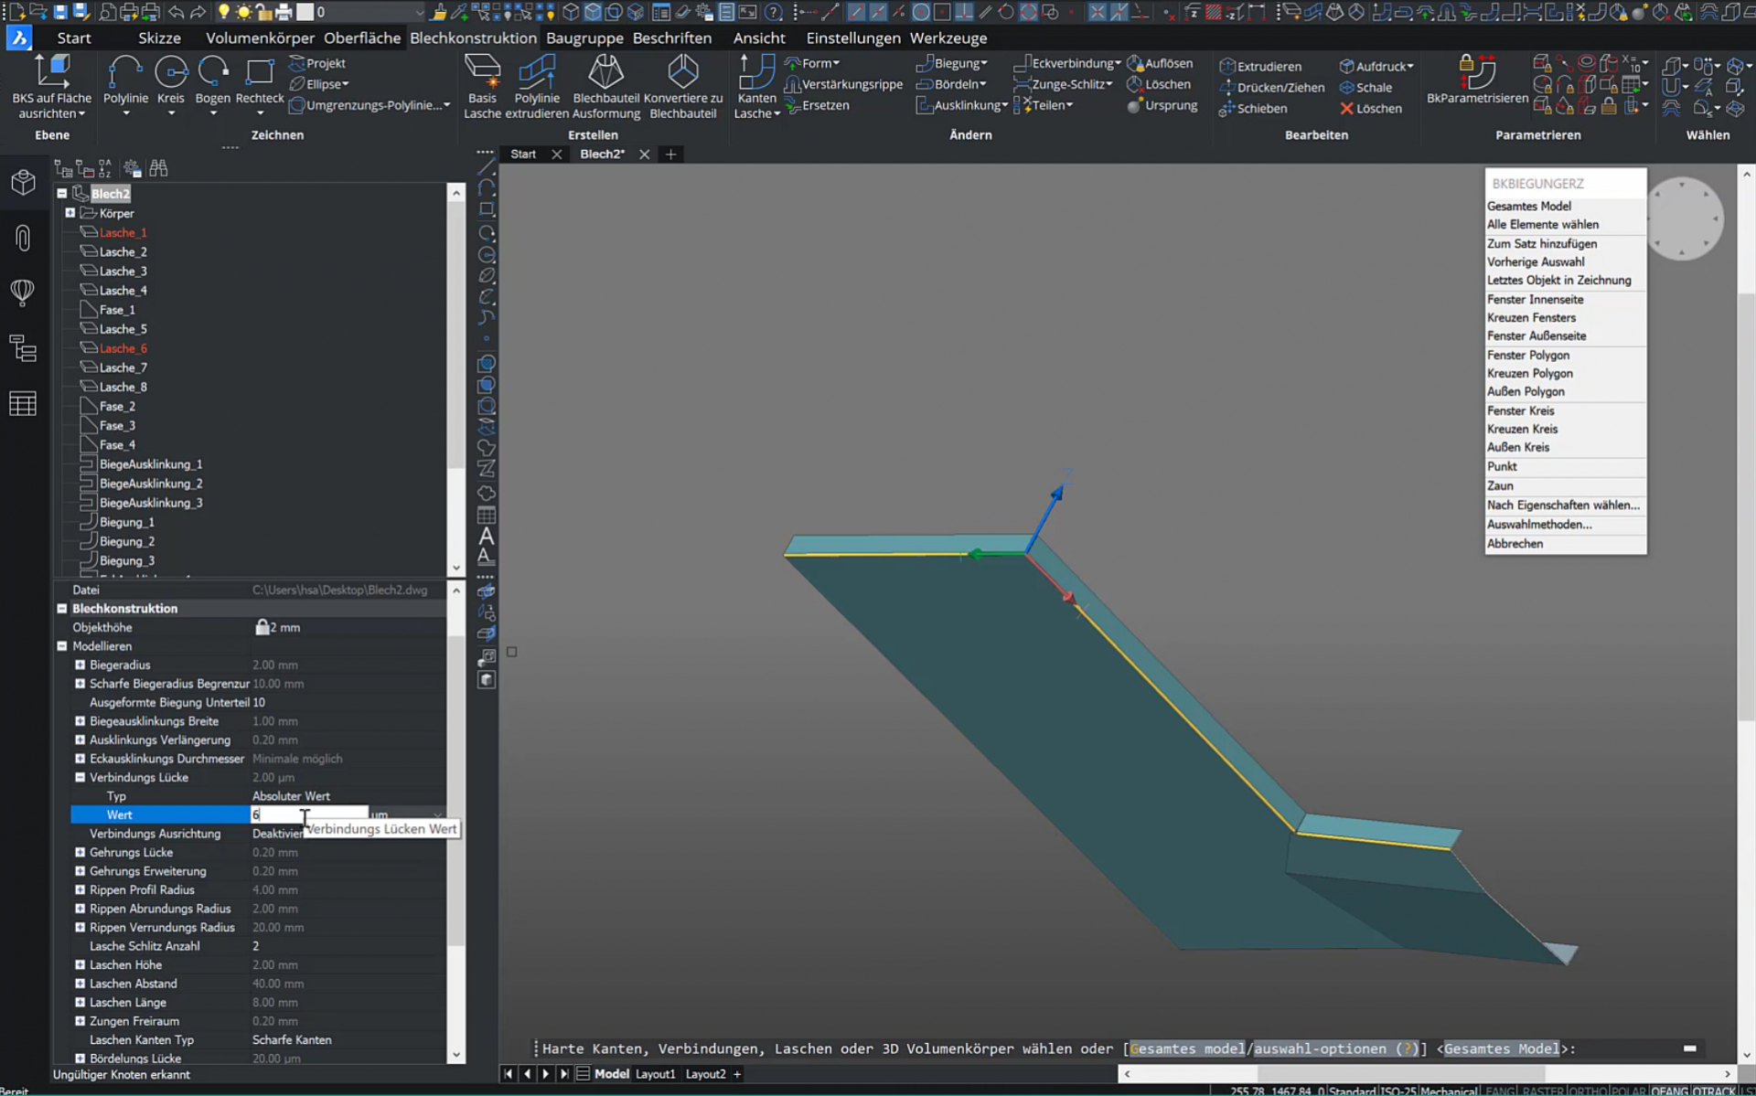Screen dimensions: 1756x1096
Task: Click BKS auf Fläche ausrichten
Action: point(52,87)
